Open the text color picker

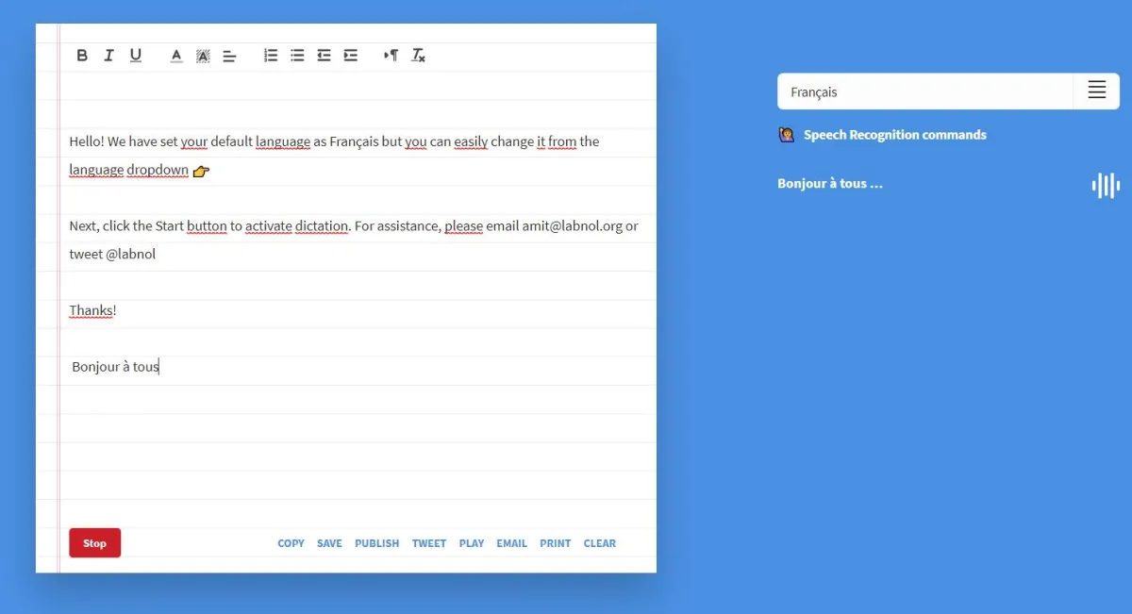click(176, 56)
